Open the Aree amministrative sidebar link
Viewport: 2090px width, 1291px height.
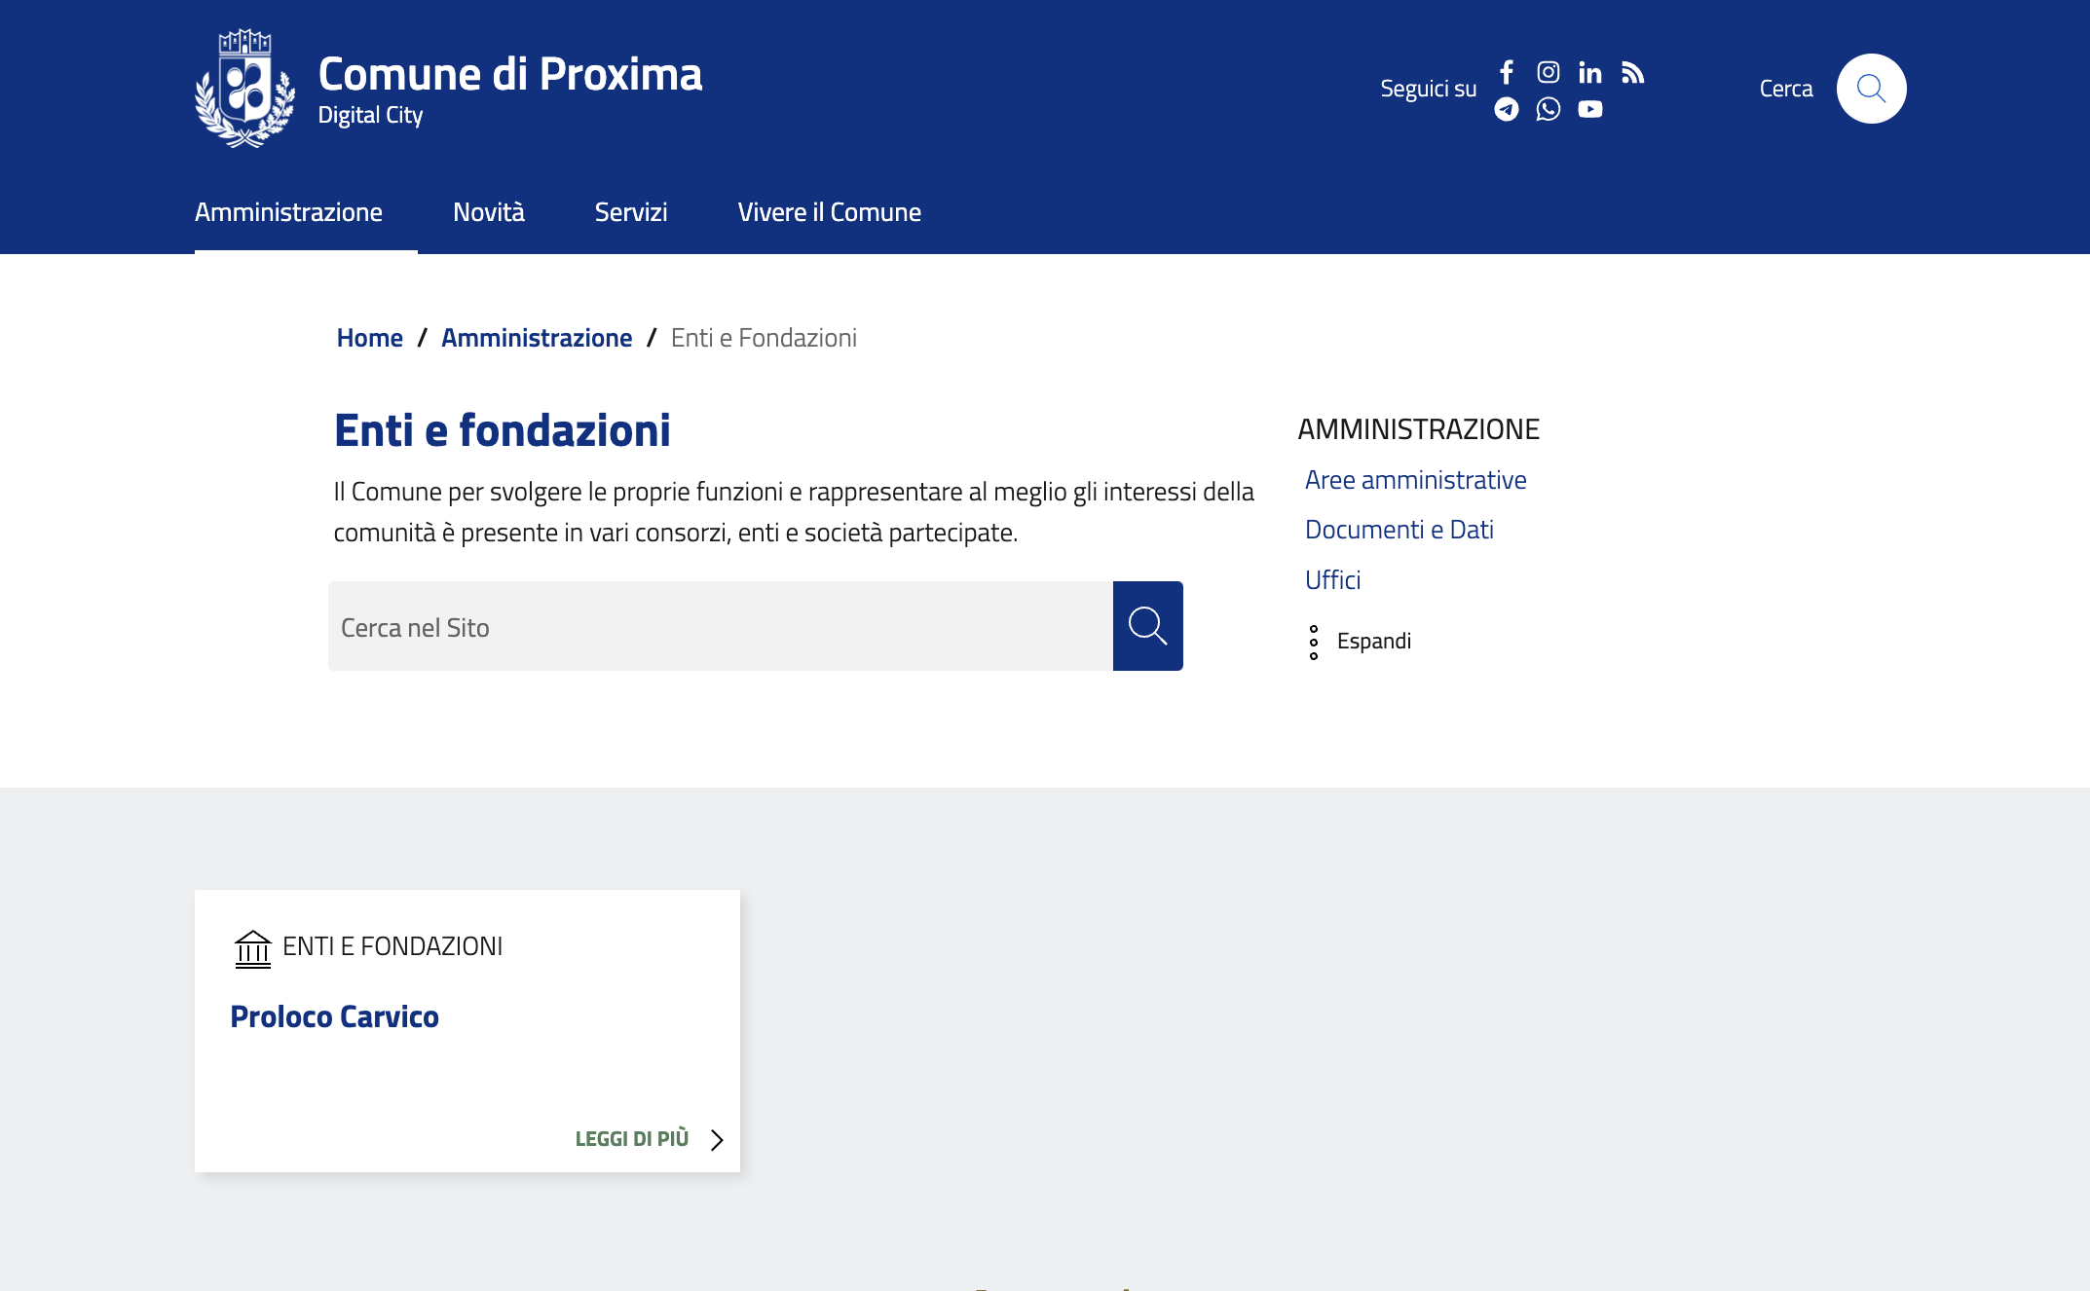coord(1416,480)
